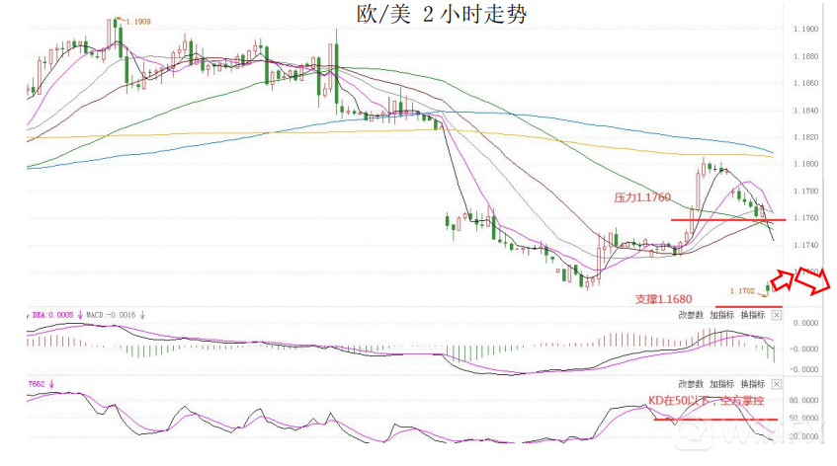Click the 80.0000 KD axis label
The height and width of the screenshot is (466, 837).
point(803,401)
